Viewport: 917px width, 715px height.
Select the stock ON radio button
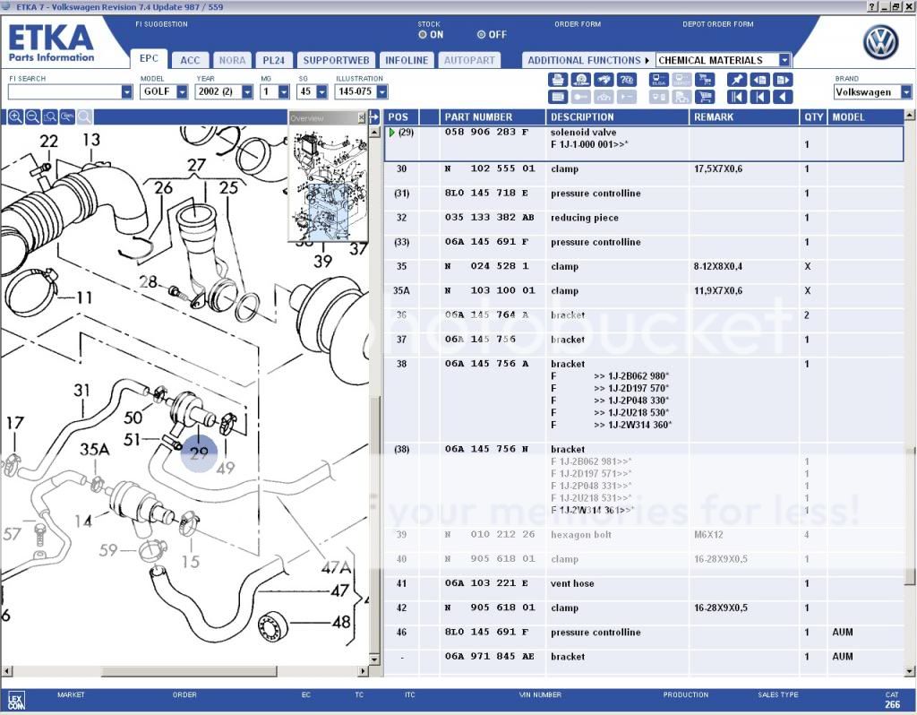coord(423,35)
